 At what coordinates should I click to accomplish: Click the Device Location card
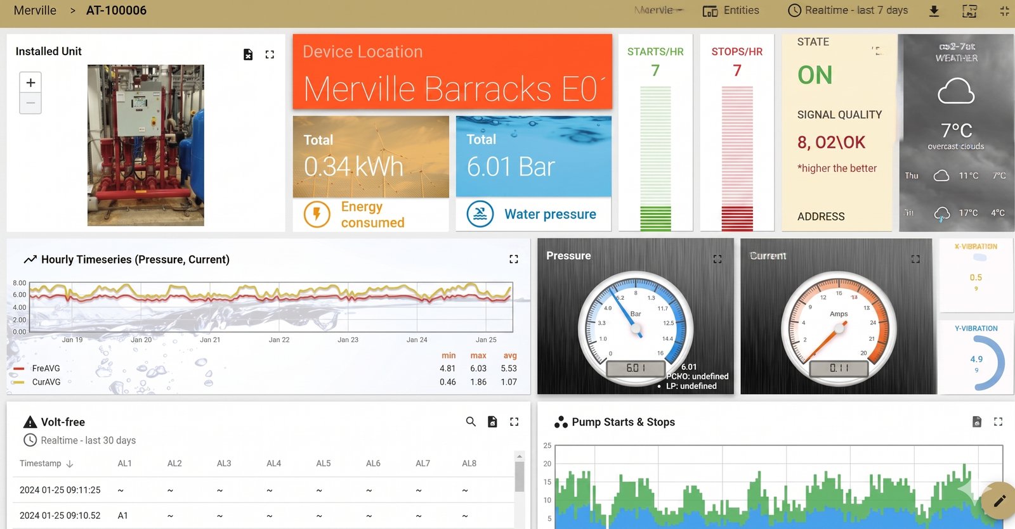pos(452,72)
